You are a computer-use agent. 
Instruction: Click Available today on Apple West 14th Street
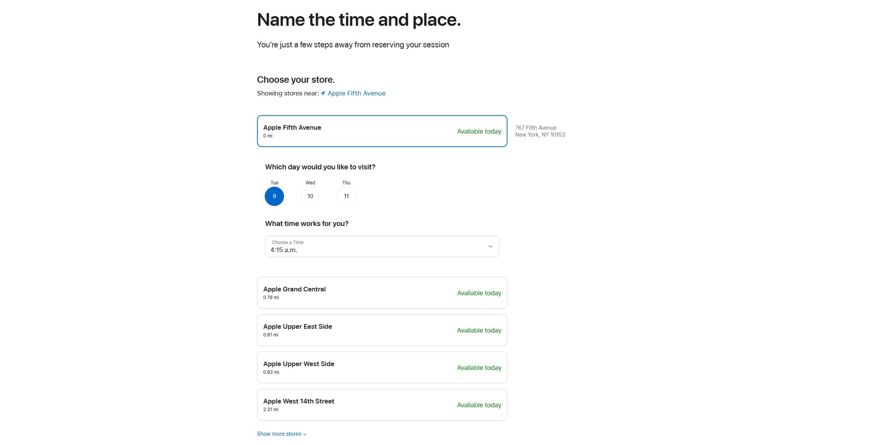479,405
